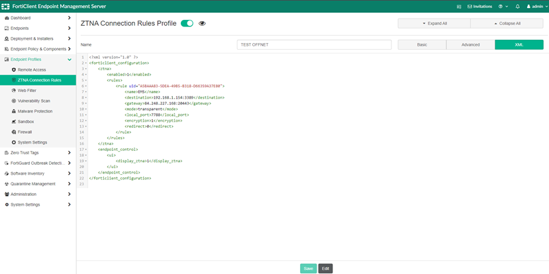Viewport: 549px width, 274px height.
Task: Click the ZTNA Connection Rules icon
Action: [x=14, y=80]
